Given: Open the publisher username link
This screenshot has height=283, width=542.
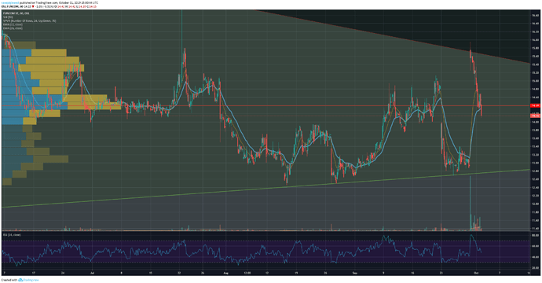Looking at the screenshot, I should coord(10,3).
